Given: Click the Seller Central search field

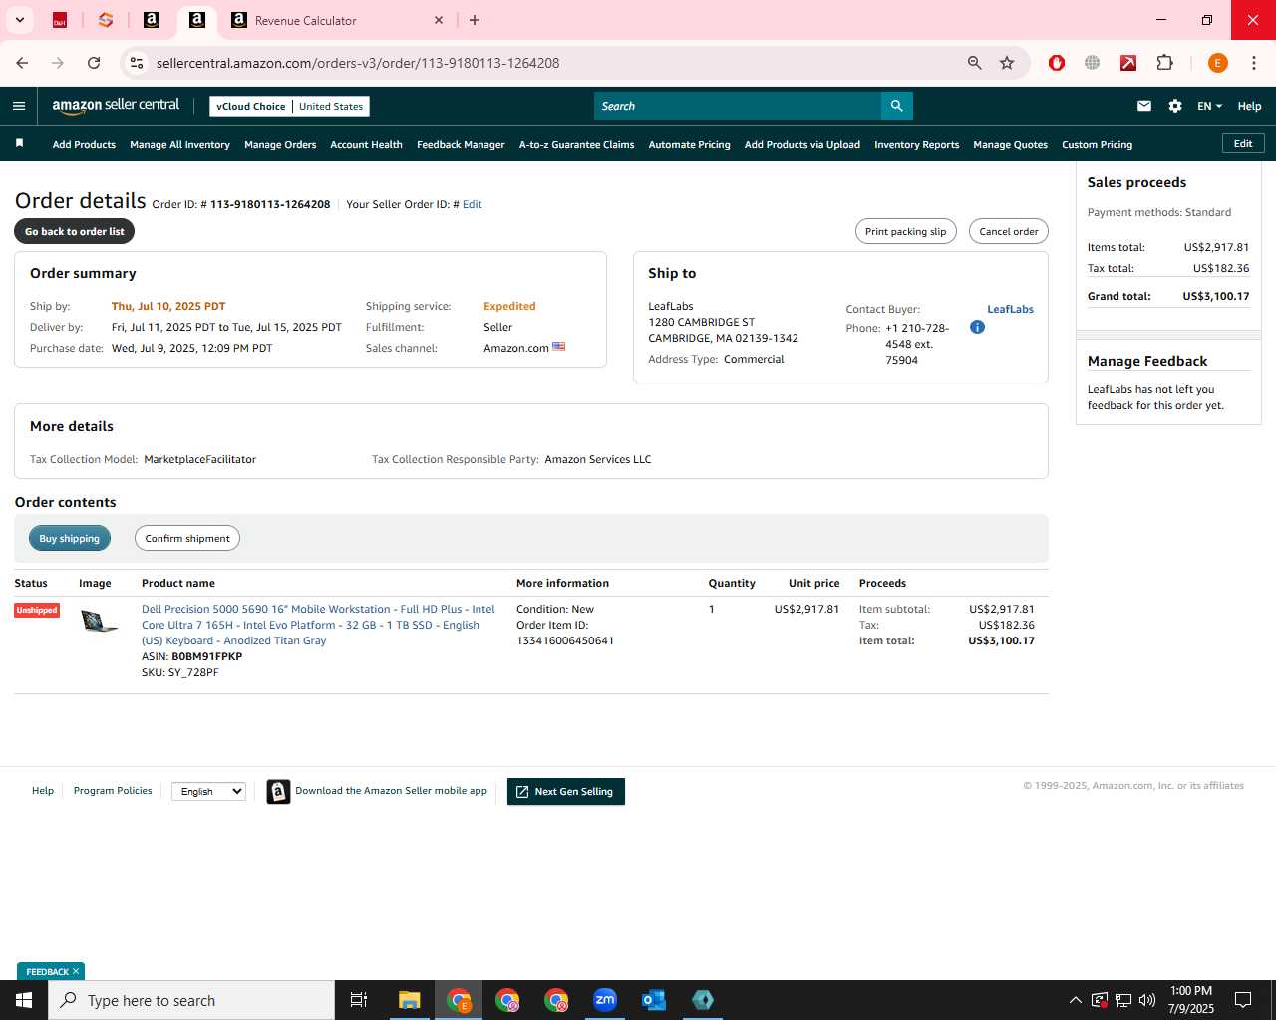Looking at the screenshot, I should 737,106.
